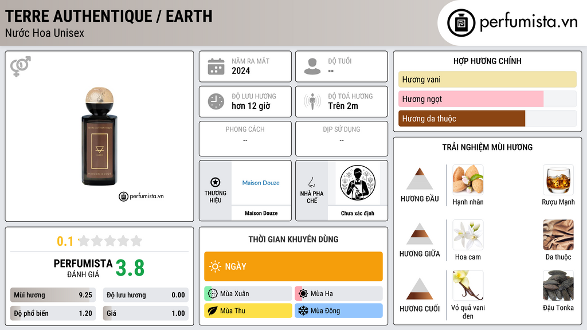Select the yellow Mùa Thu season bar
Viewport: 587px width, 330px height.
tap(248, 311)
